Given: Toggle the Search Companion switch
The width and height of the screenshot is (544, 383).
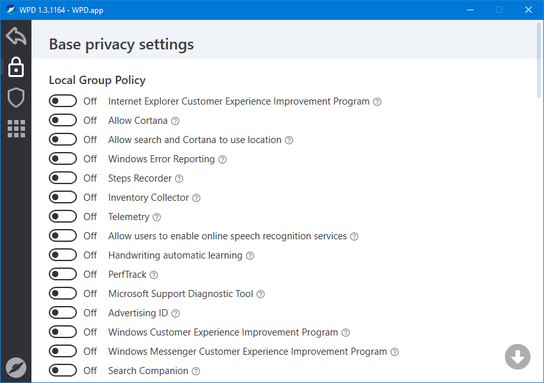Looking at the screenshot, I should (x=63, y=371).
